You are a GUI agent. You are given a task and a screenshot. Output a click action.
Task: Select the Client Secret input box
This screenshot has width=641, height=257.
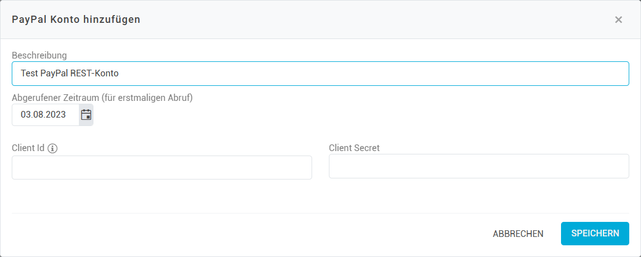pyautogui.click(x=479, y=166)
